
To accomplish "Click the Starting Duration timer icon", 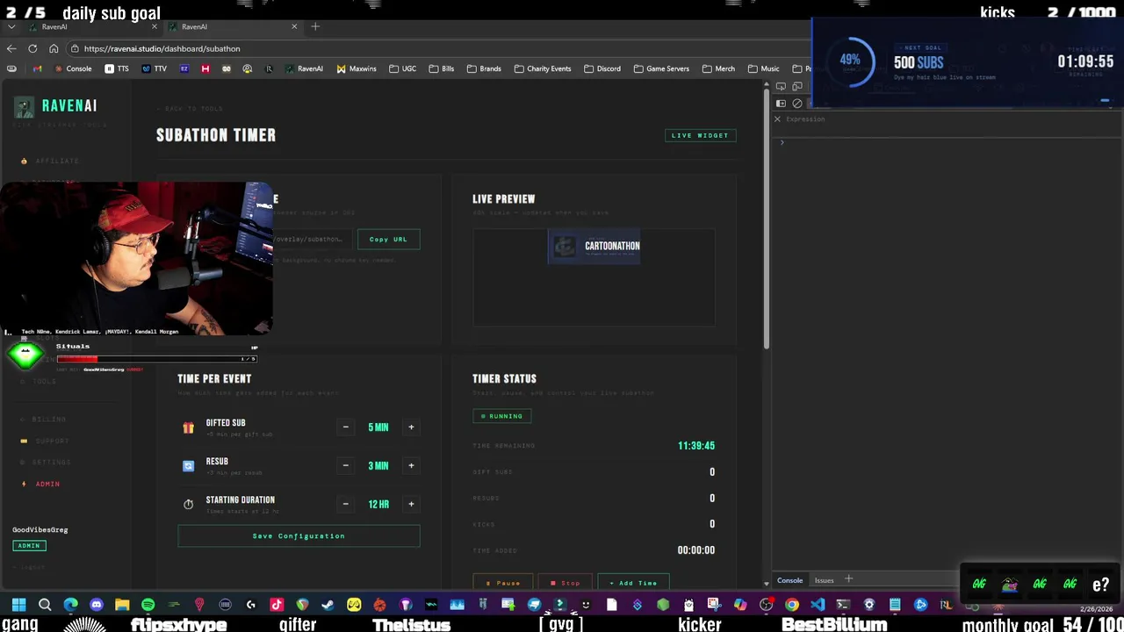I will click(188, 504).
